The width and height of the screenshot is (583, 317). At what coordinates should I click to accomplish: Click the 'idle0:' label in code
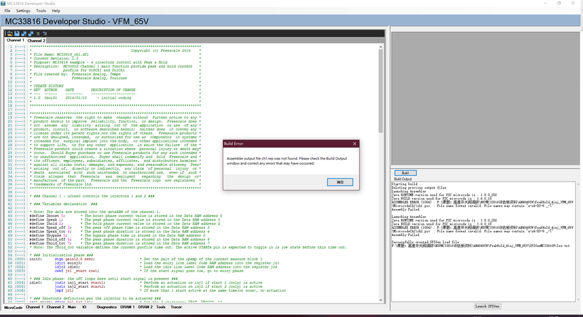pyautogui.click(x=36, y=283)
